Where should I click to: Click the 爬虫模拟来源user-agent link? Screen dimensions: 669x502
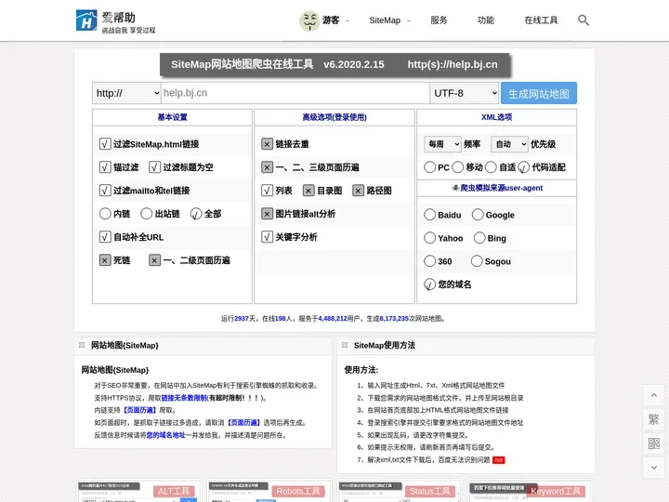pos(502,188)
